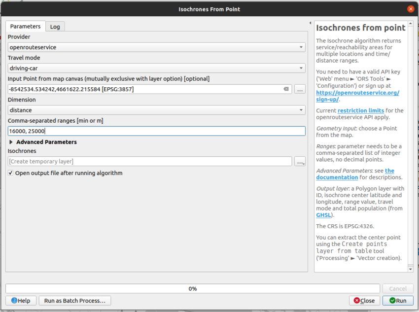Expand the Advanced Parameters section
419x312 pixels.
click(x=11, y=142)
